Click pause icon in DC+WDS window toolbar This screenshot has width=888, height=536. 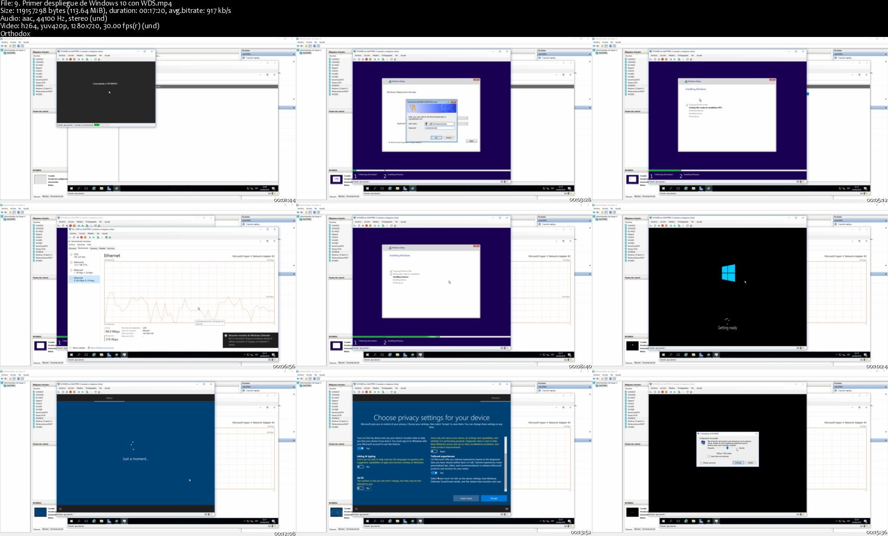[x=89, y=238]
